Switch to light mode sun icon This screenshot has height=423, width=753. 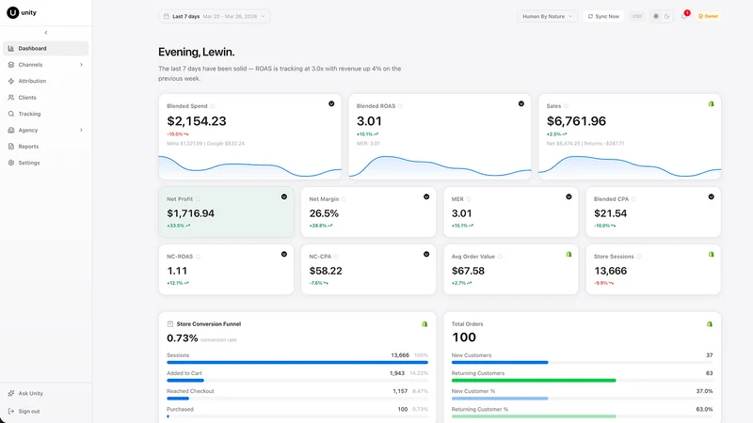click(656, 16)
